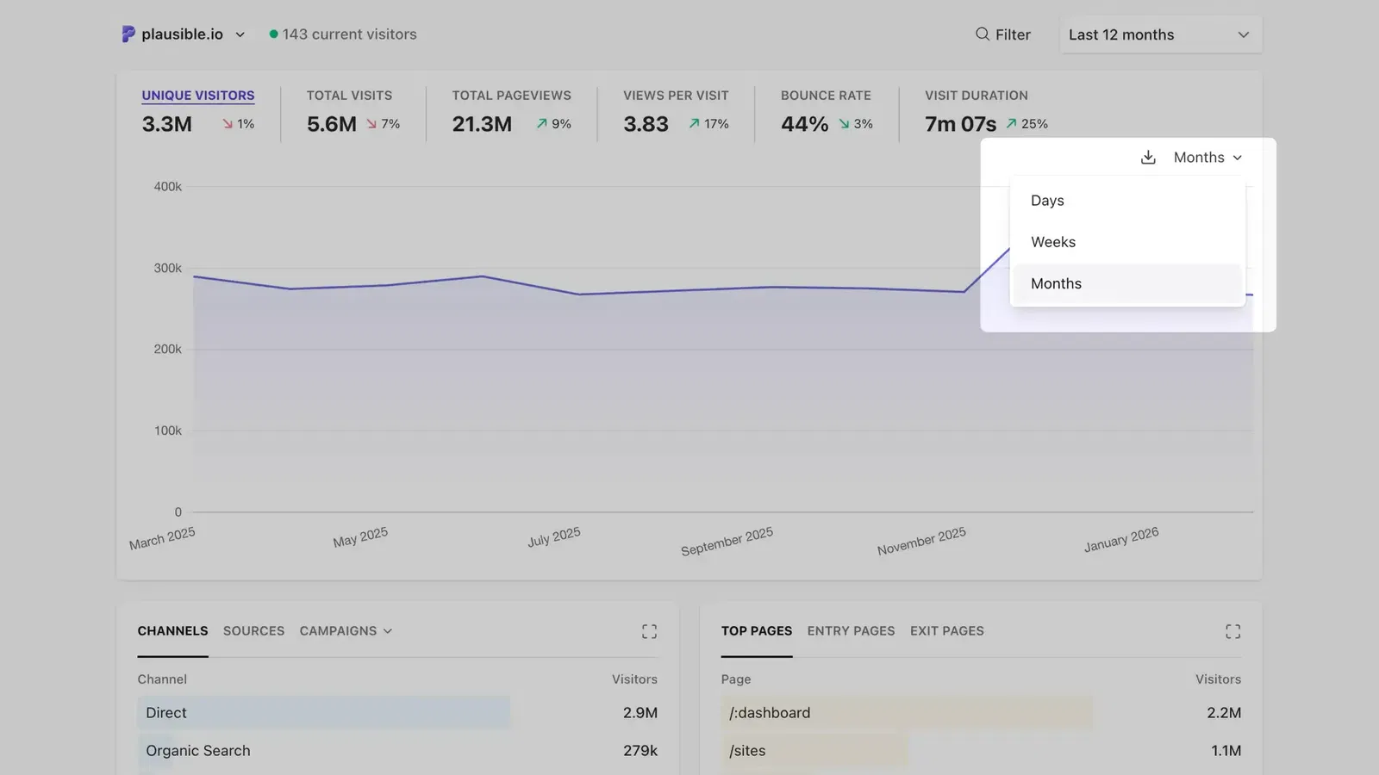The image size is (1379, 775).
Task: Click the download export icon beside Months
Action: [1147, 157]
